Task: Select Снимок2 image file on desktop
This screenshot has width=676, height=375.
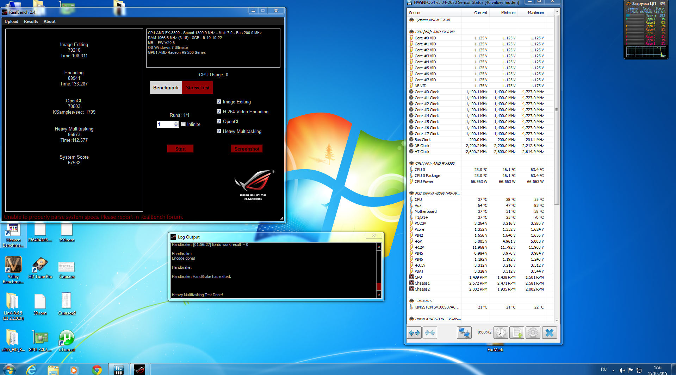Action: (x=67, y=304)
